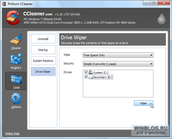
Task: Select the Tools toolbox icon
Action: (16, 79)
